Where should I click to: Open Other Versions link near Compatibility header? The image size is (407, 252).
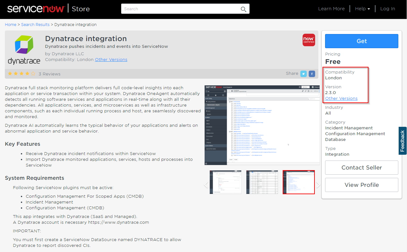tap(111, 59)
